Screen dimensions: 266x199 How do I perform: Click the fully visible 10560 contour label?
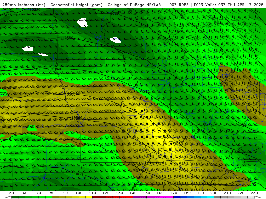tap(77, 118)
